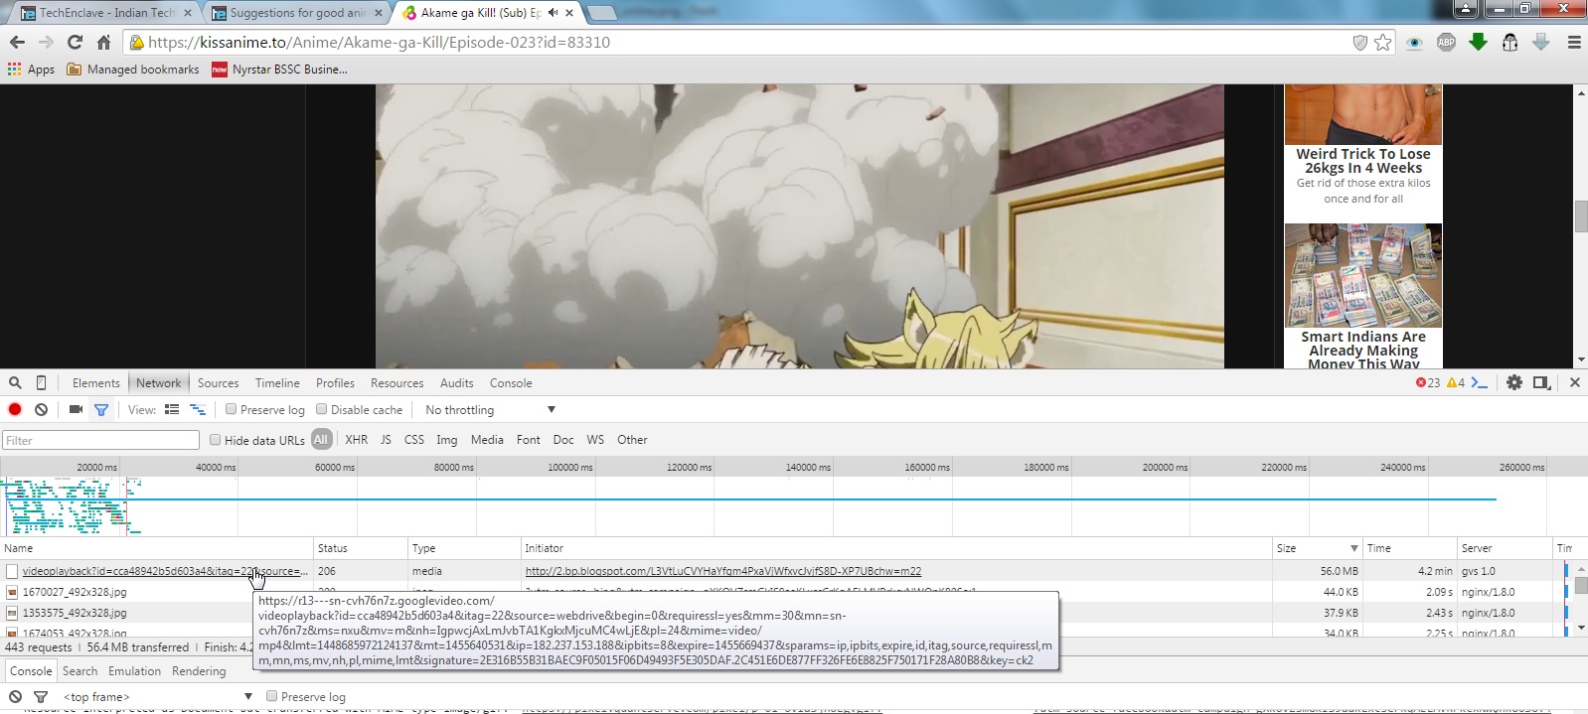
Task: Bookmark this page with the star icon
Action: pos(1383,42)
